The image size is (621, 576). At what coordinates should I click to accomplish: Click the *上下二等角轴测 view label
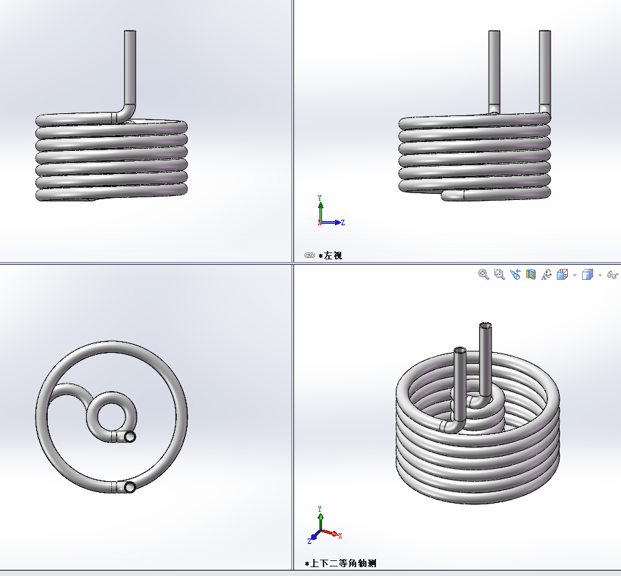coord(341,563)
